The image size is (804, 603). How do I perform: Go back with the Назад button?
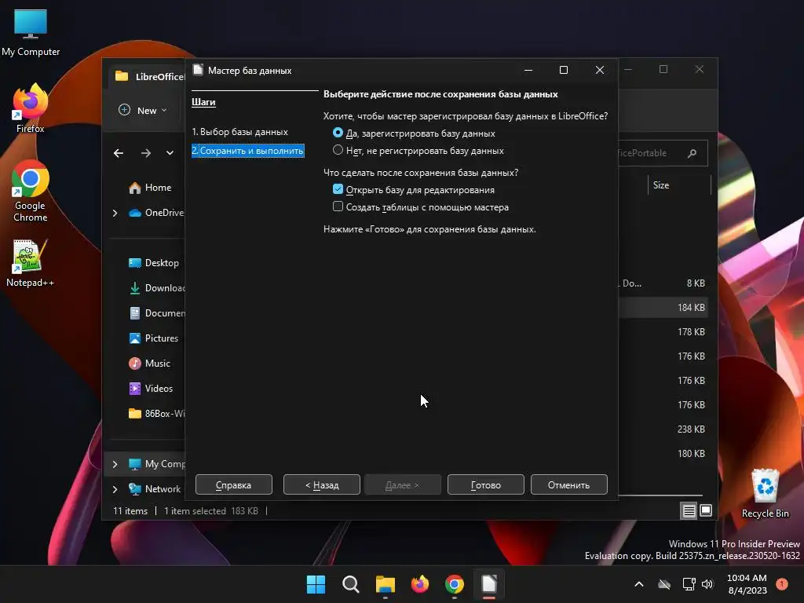pyautogui.click(x=321, y=484)
